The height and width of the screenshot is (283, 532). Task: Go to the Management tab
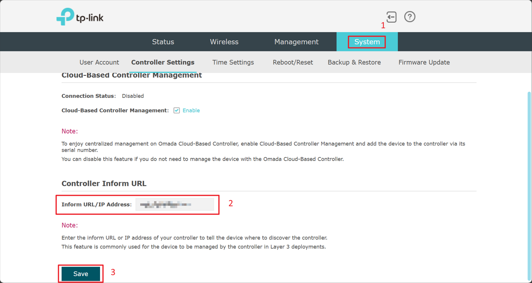click(x=296, y=42)
